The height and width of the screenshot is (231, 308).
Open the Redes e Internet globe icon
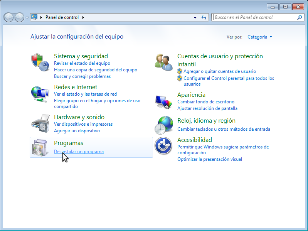pos(40,94)
